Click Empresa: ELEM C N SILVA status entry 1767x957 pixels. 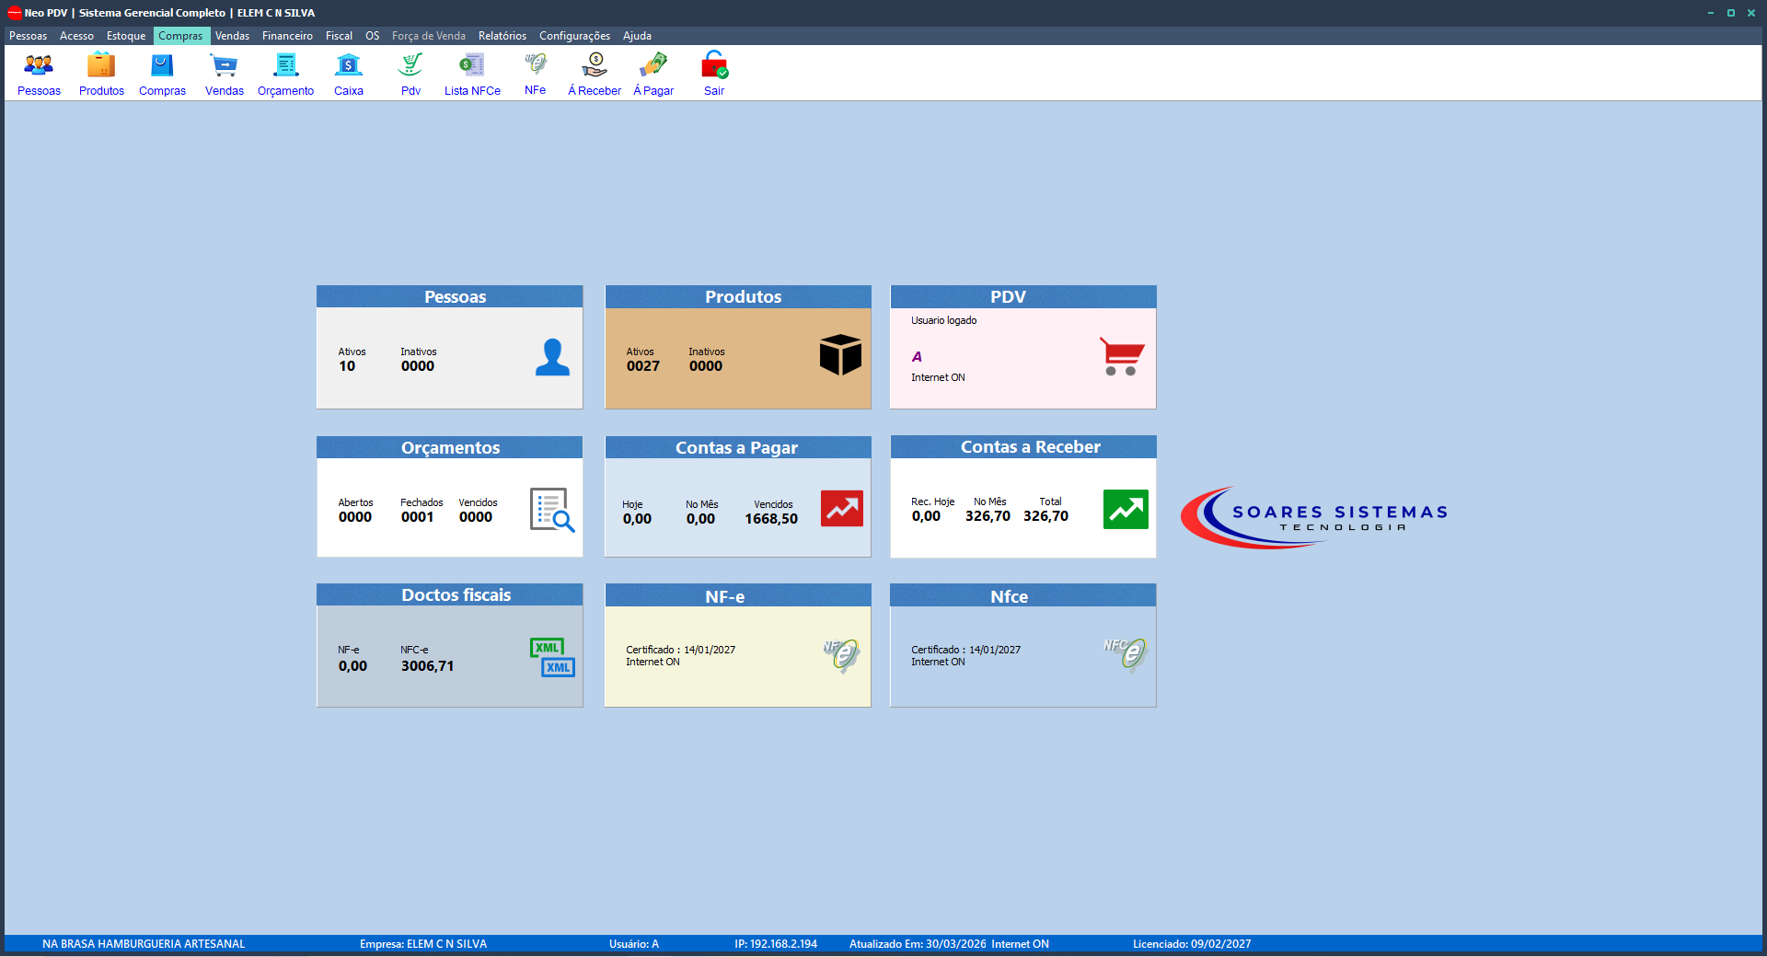[x=423, y=944]
